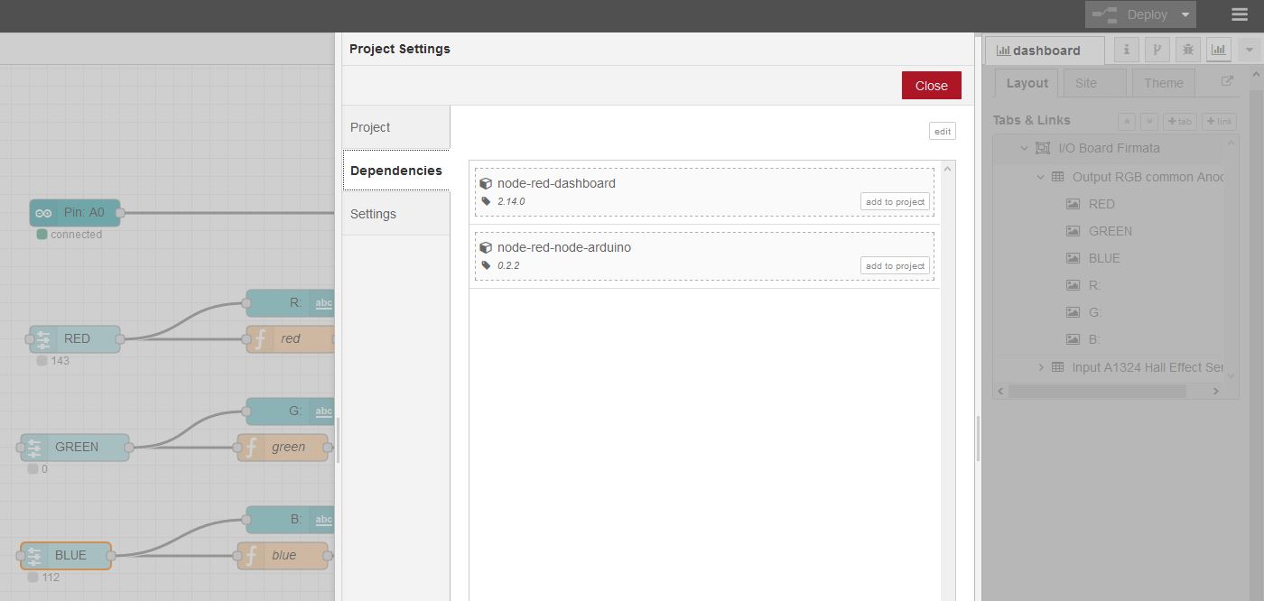The height and width of the screenshot is (601, 1264).
Task: Select the RED slider node
Action: pyautogui.click(x=75, y=339)
